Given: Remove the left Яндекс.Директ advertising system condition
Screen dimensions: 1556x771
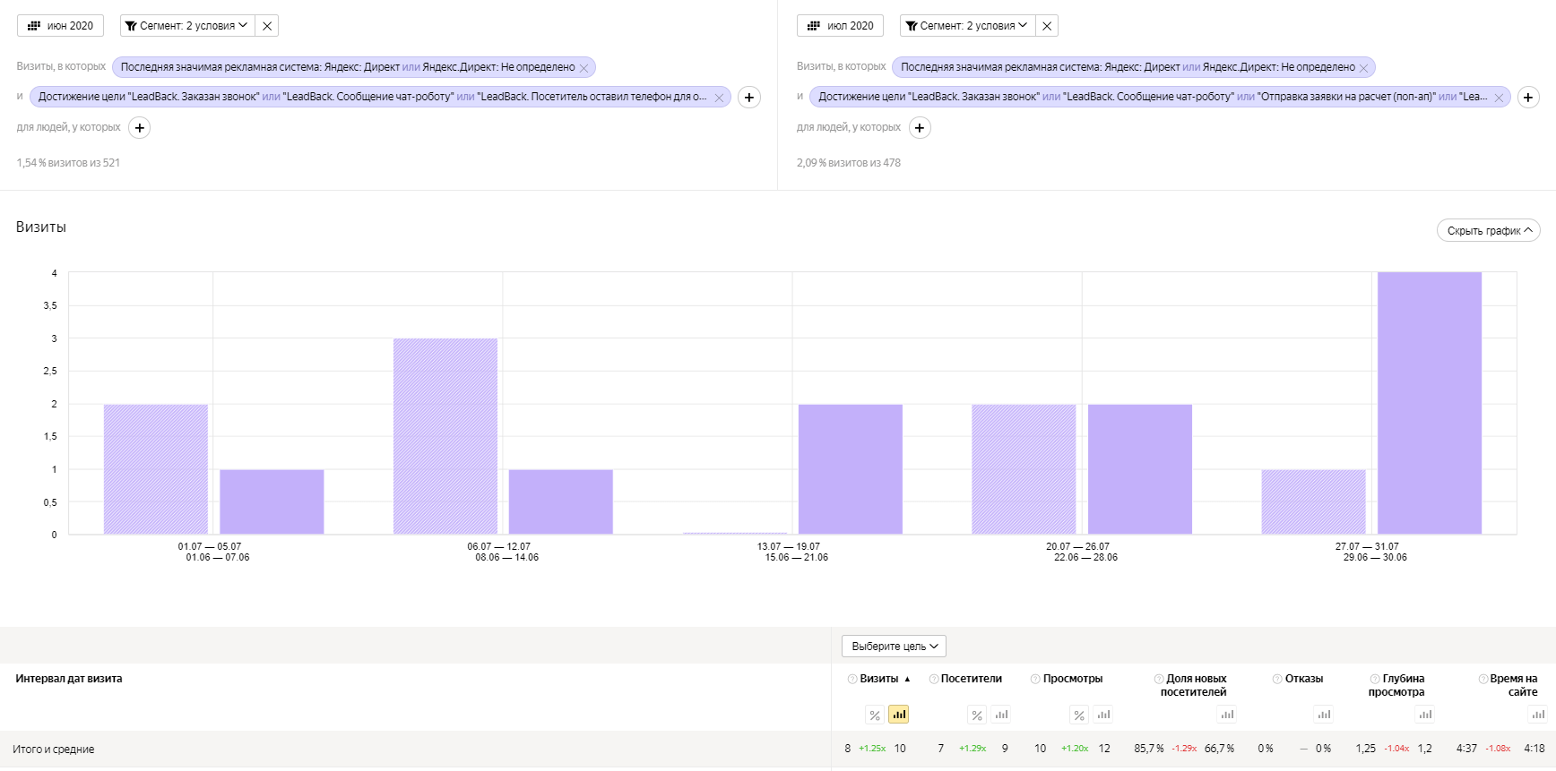Looking at the screenshot, I should coord(584,68).
